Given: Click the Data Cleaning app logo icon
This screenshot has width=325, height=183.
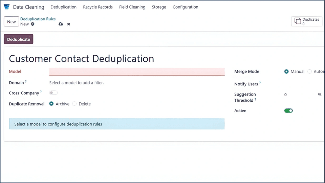Looking at the screenshot, I should pyautogui.click(x=7, y=7).
